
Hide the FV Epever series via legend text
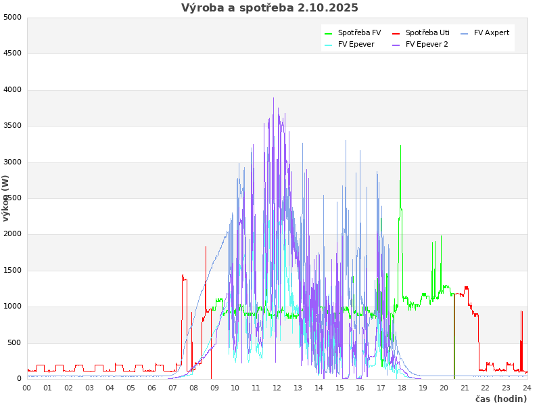356,44
